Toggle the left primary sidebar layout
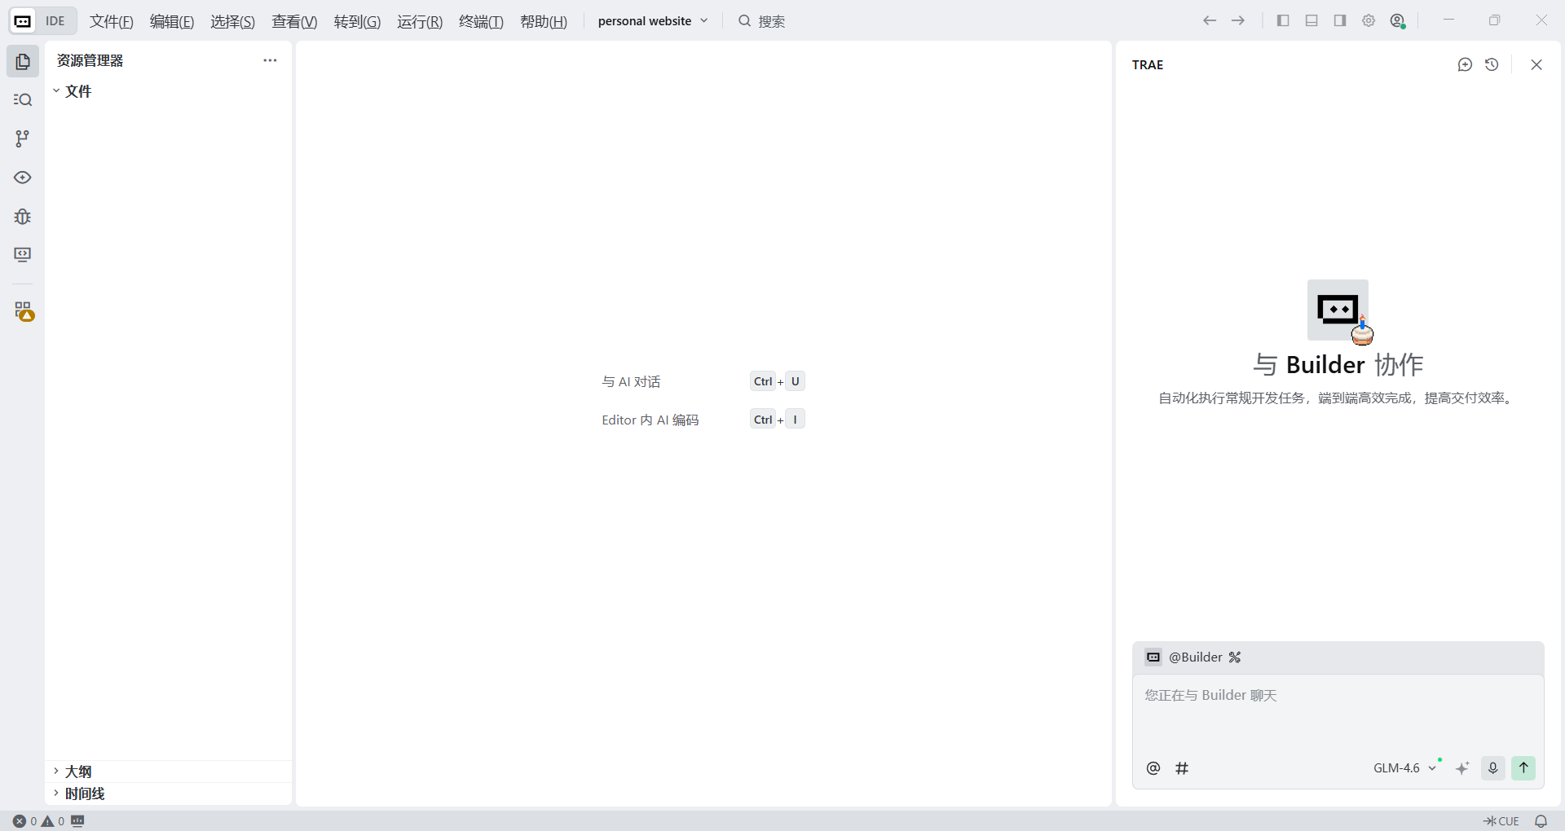This screenshot has height=831, width=1565. pyautogui.click(x=1283, y=21)
